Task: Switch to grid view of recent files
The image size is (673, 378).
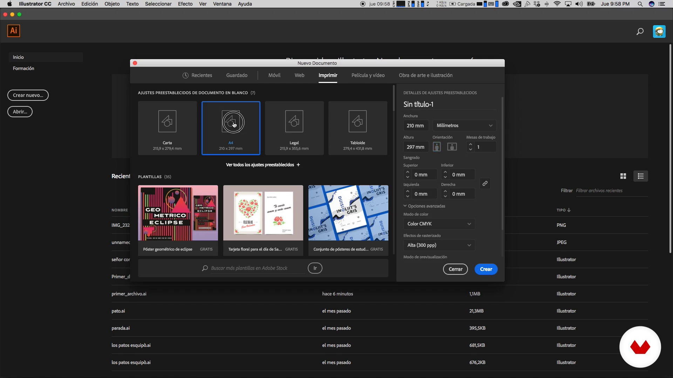Action: tap(623, 176)
